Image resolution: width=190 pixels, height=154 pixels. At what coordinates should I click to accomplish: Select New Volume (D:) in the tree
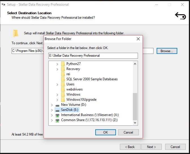(x=74, y=105)
